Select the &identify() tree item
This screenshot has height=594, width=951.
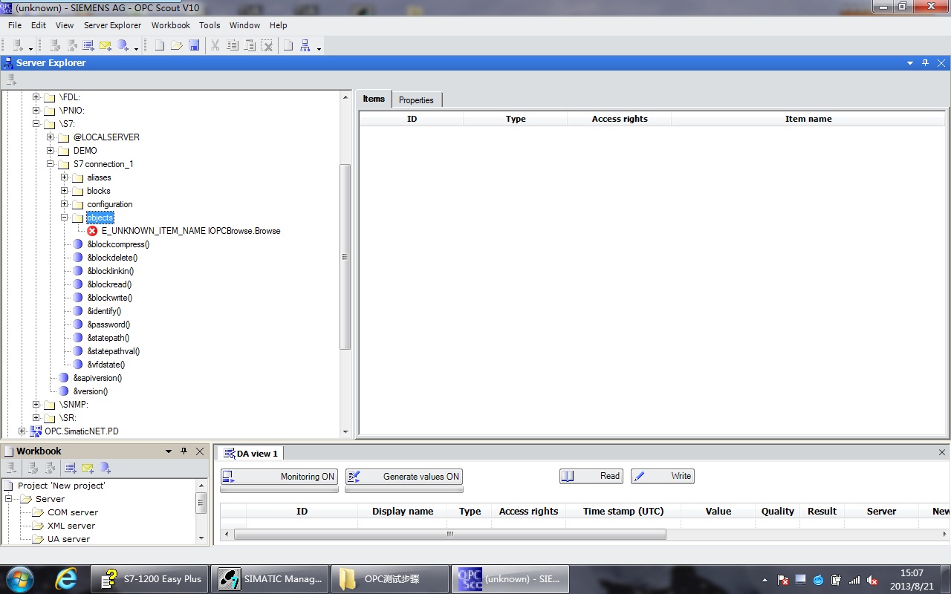[104, 311]
